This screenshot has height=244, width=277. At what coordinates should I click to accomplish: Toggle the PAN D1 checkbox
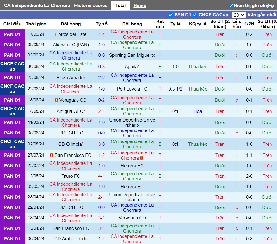pyautogui.click(x=171, y=15)
